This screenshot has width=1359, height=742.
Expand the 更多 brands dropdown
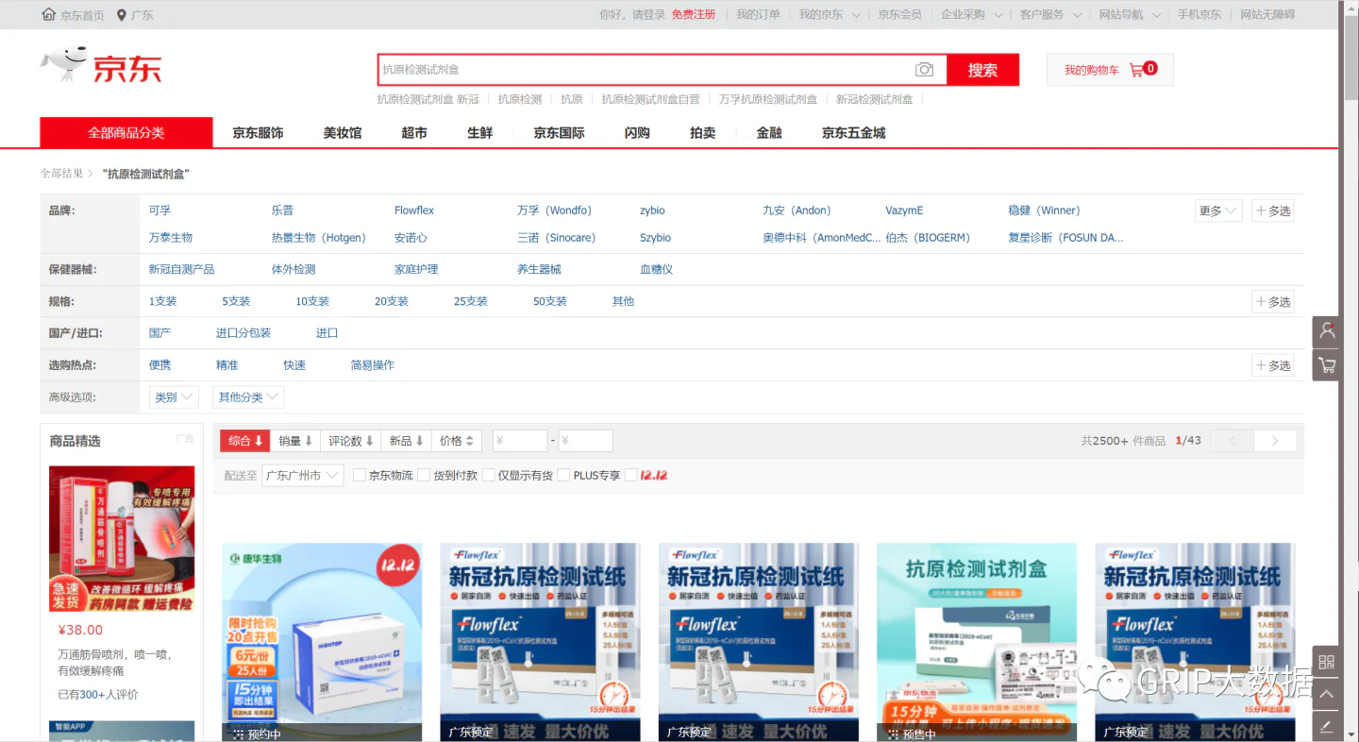tap(1218, 211)
